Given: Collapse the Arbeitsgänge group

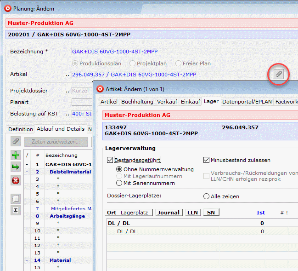Looking at the screenshot, I should [x=27, y=216].
